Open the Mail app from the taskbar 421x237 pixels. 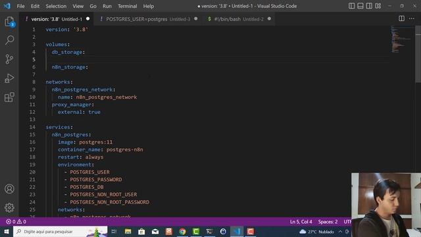(155, 231)
